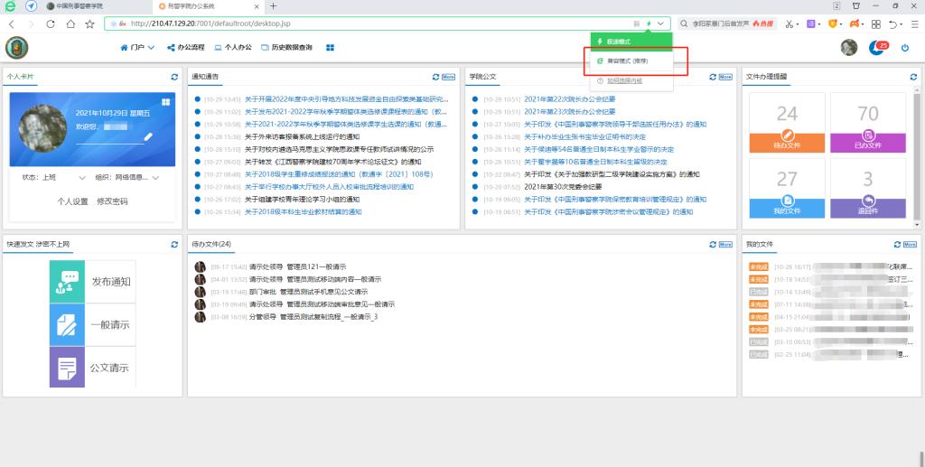925x467 pixels.
Task: Open 办公流程 in the top navigation
Action: [186, 47]
